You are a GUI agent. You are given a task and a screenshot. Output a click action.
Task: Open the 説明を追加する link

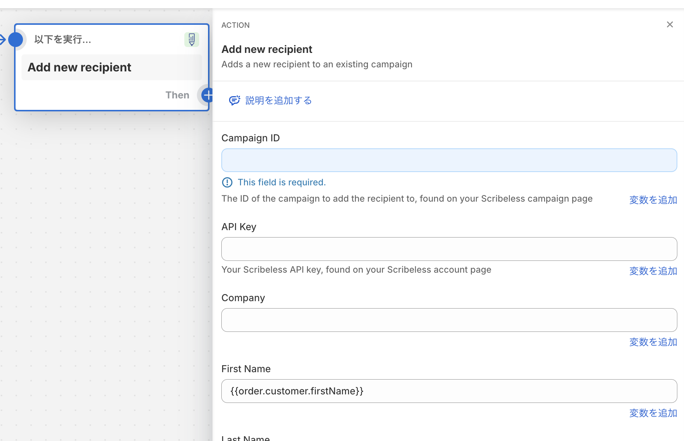click(279, 100)
